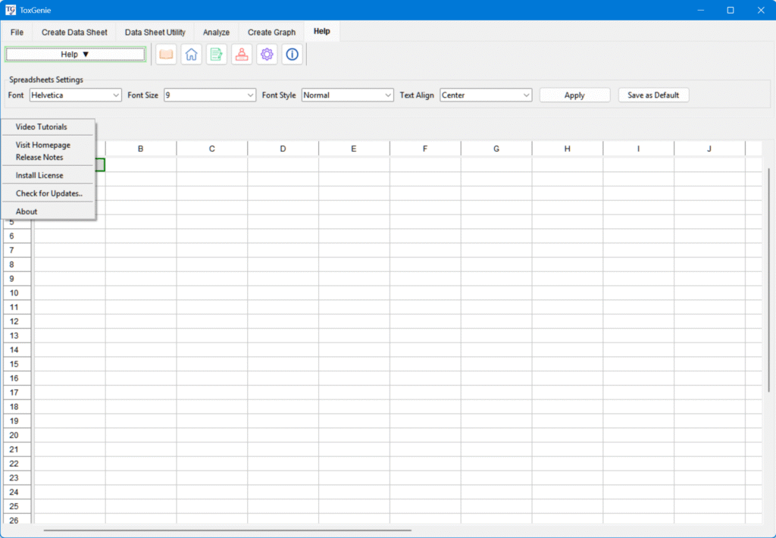
Task: Choose Install License from the menu
Action: click(48, 175)
